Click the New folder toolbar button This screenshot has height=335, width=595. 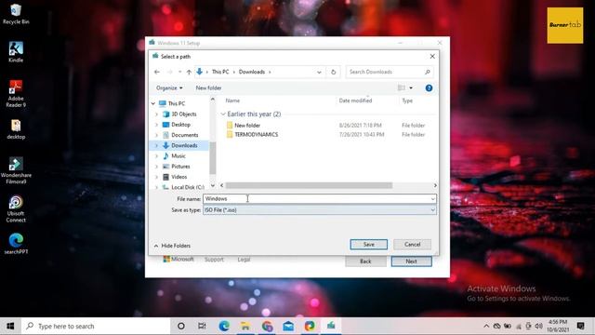click(208, 88)
